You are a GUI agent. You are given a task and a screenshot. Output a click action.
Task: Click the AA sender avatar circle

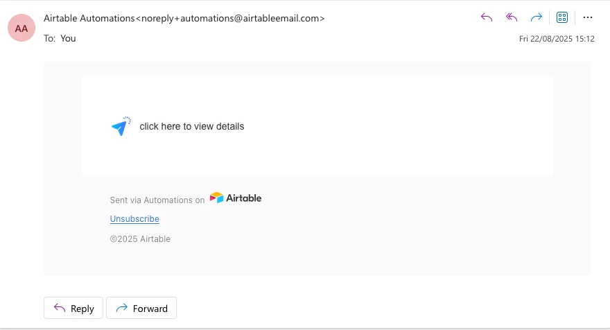click(21, 28)
